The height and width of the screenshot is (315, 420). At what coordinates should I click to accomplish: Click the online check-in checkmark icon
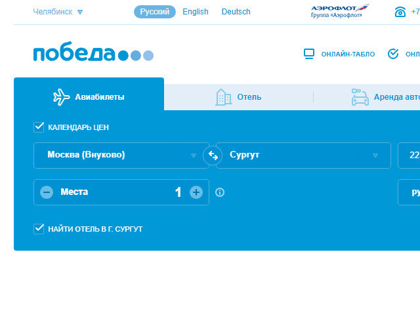pyautogui.click(x=393, y=54)
